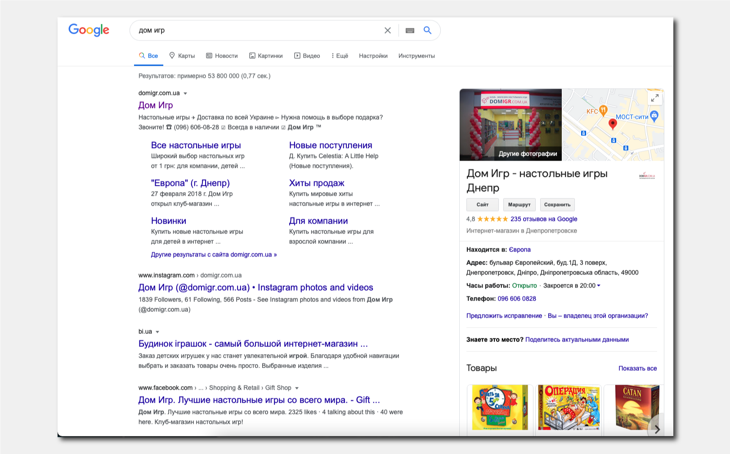Click the Сайт button in knowledge panel

tap(483, 205)
